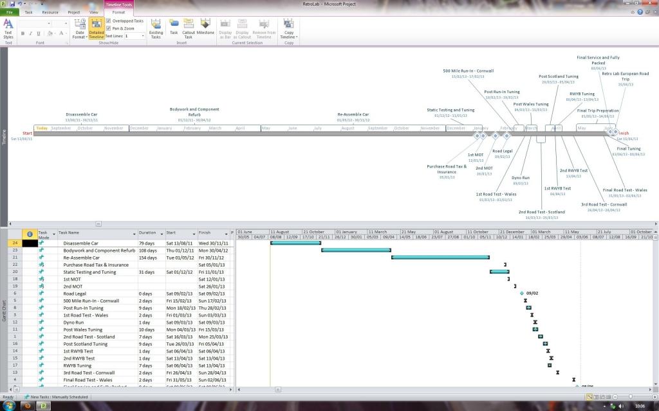Open the Task Name column filter dropdown
Screen dimensions: 659x411
(x=135, y=234)
